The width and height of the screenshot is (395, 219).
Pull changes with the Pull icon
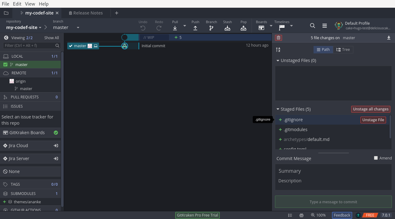click(x=175, y=28)
